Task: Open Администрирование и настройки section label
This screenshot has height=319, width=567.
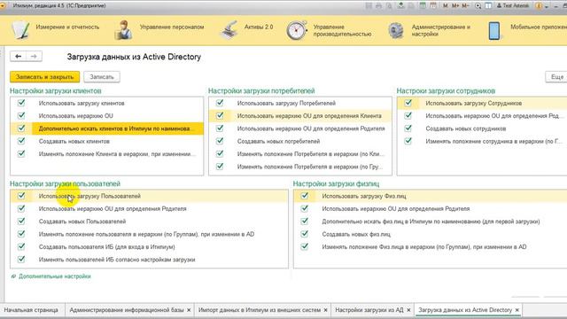Action: pos(441,30)
